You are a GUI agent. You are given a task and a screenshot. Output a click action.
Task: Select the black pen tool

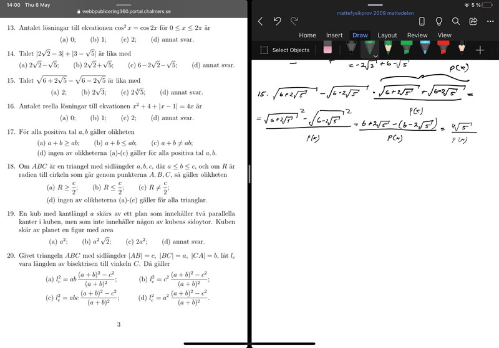pos(352,49)
